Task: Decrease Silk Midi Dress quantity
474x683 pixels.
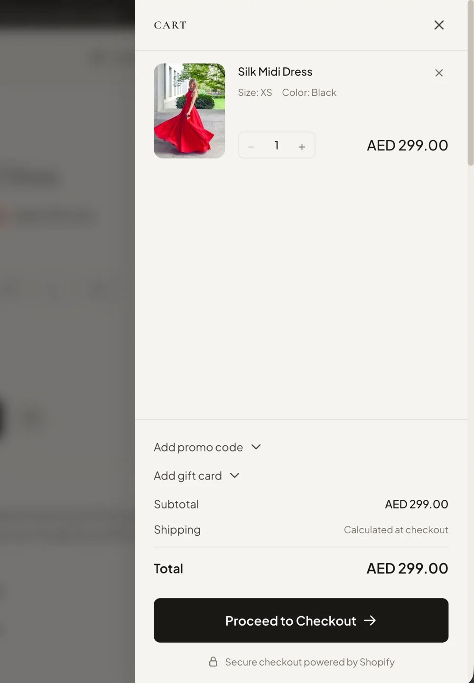Action: click(251, 147)
